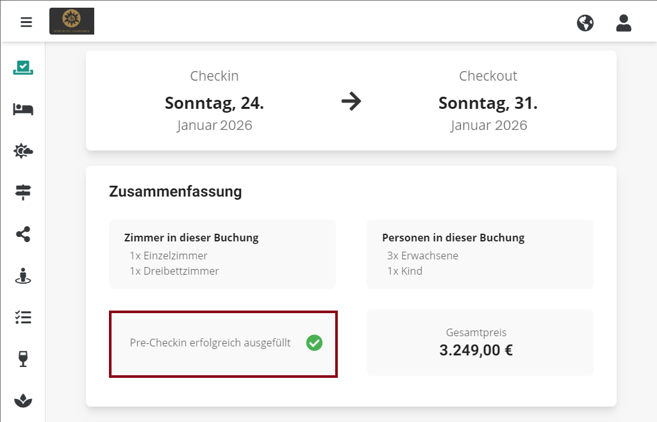Click the Personen in dieser Buchung card

[479, 254]
